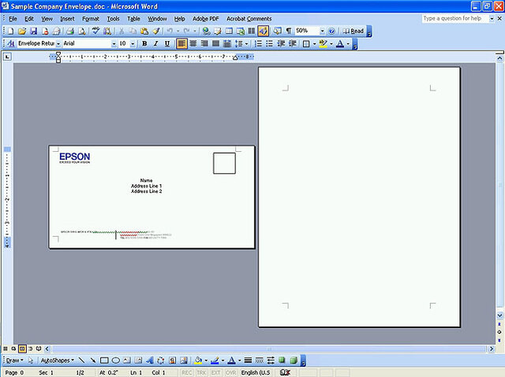The width and height of the screenshot is (505, 377).
Task: Print the document with the printer icon
Action: pyautogui.click(x=70, y=31)
